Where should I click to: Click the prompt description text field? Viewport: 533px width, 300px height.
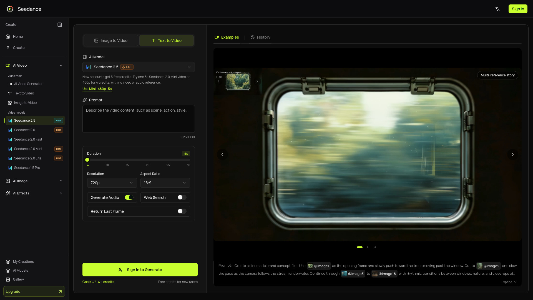click(x=139, y=119)
